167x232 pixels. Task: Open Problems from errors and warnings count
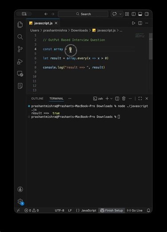(32, 211)
